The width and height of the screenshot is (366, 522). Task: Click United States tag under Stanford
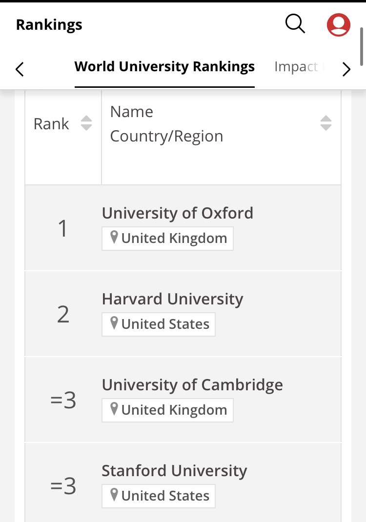click(x=159, y=496)
